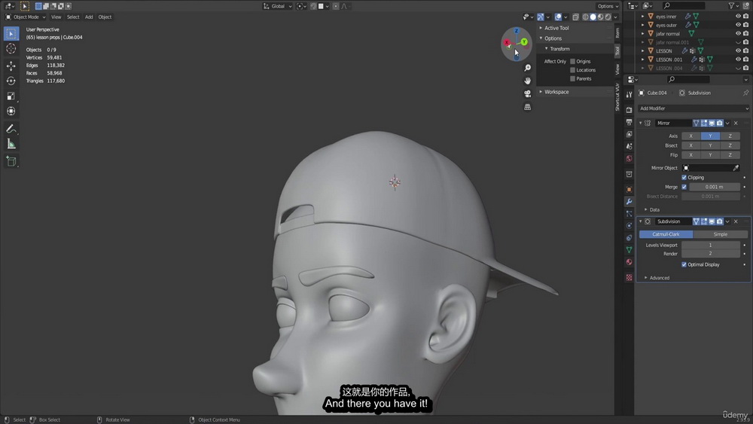
Task: Hide eyes inner object in viewport
Action: coord(738,17)
